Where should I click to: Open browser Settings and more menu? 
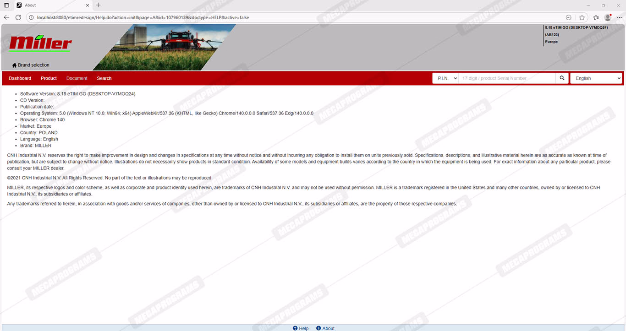pyautogui.click(x=619, y=17)
